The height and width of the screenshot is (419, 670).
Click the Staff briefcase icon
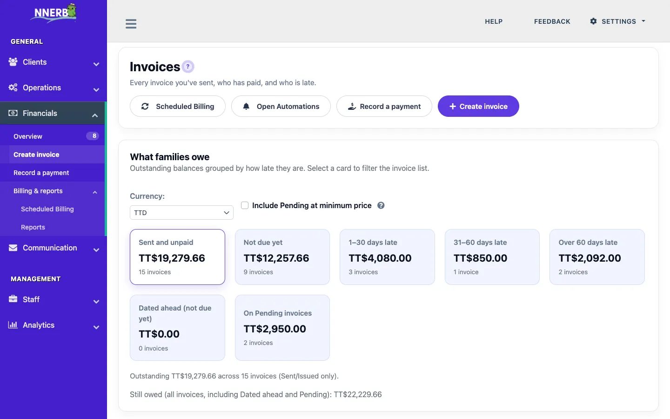tap(13, 299)
